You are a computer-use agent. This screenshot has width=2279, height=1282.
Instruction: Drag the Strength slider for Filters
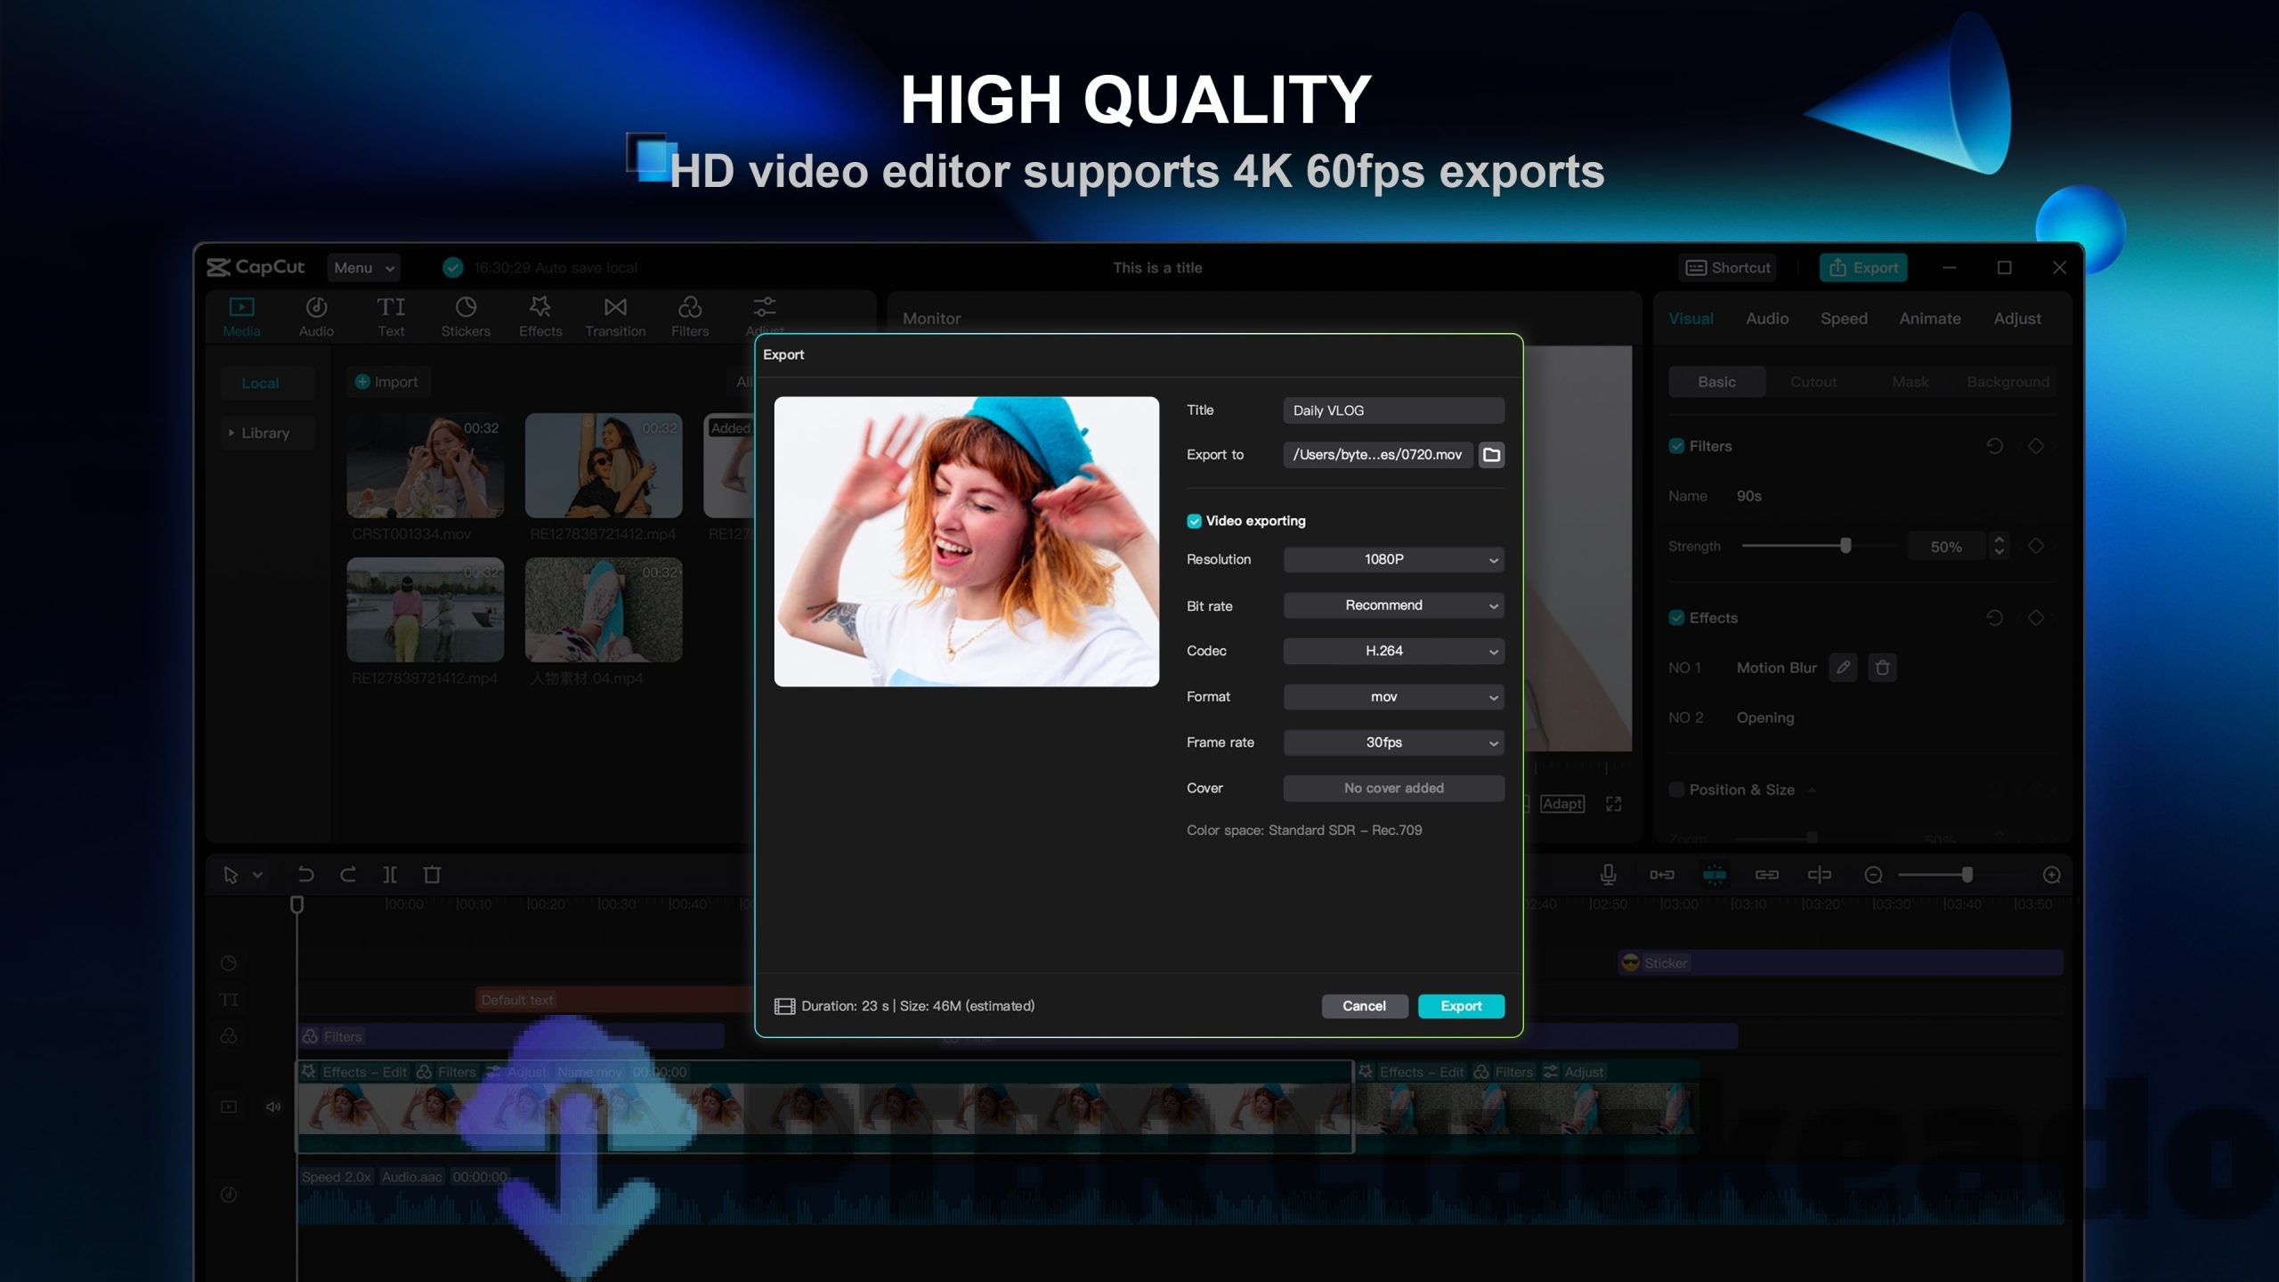tap(1844, 545)
